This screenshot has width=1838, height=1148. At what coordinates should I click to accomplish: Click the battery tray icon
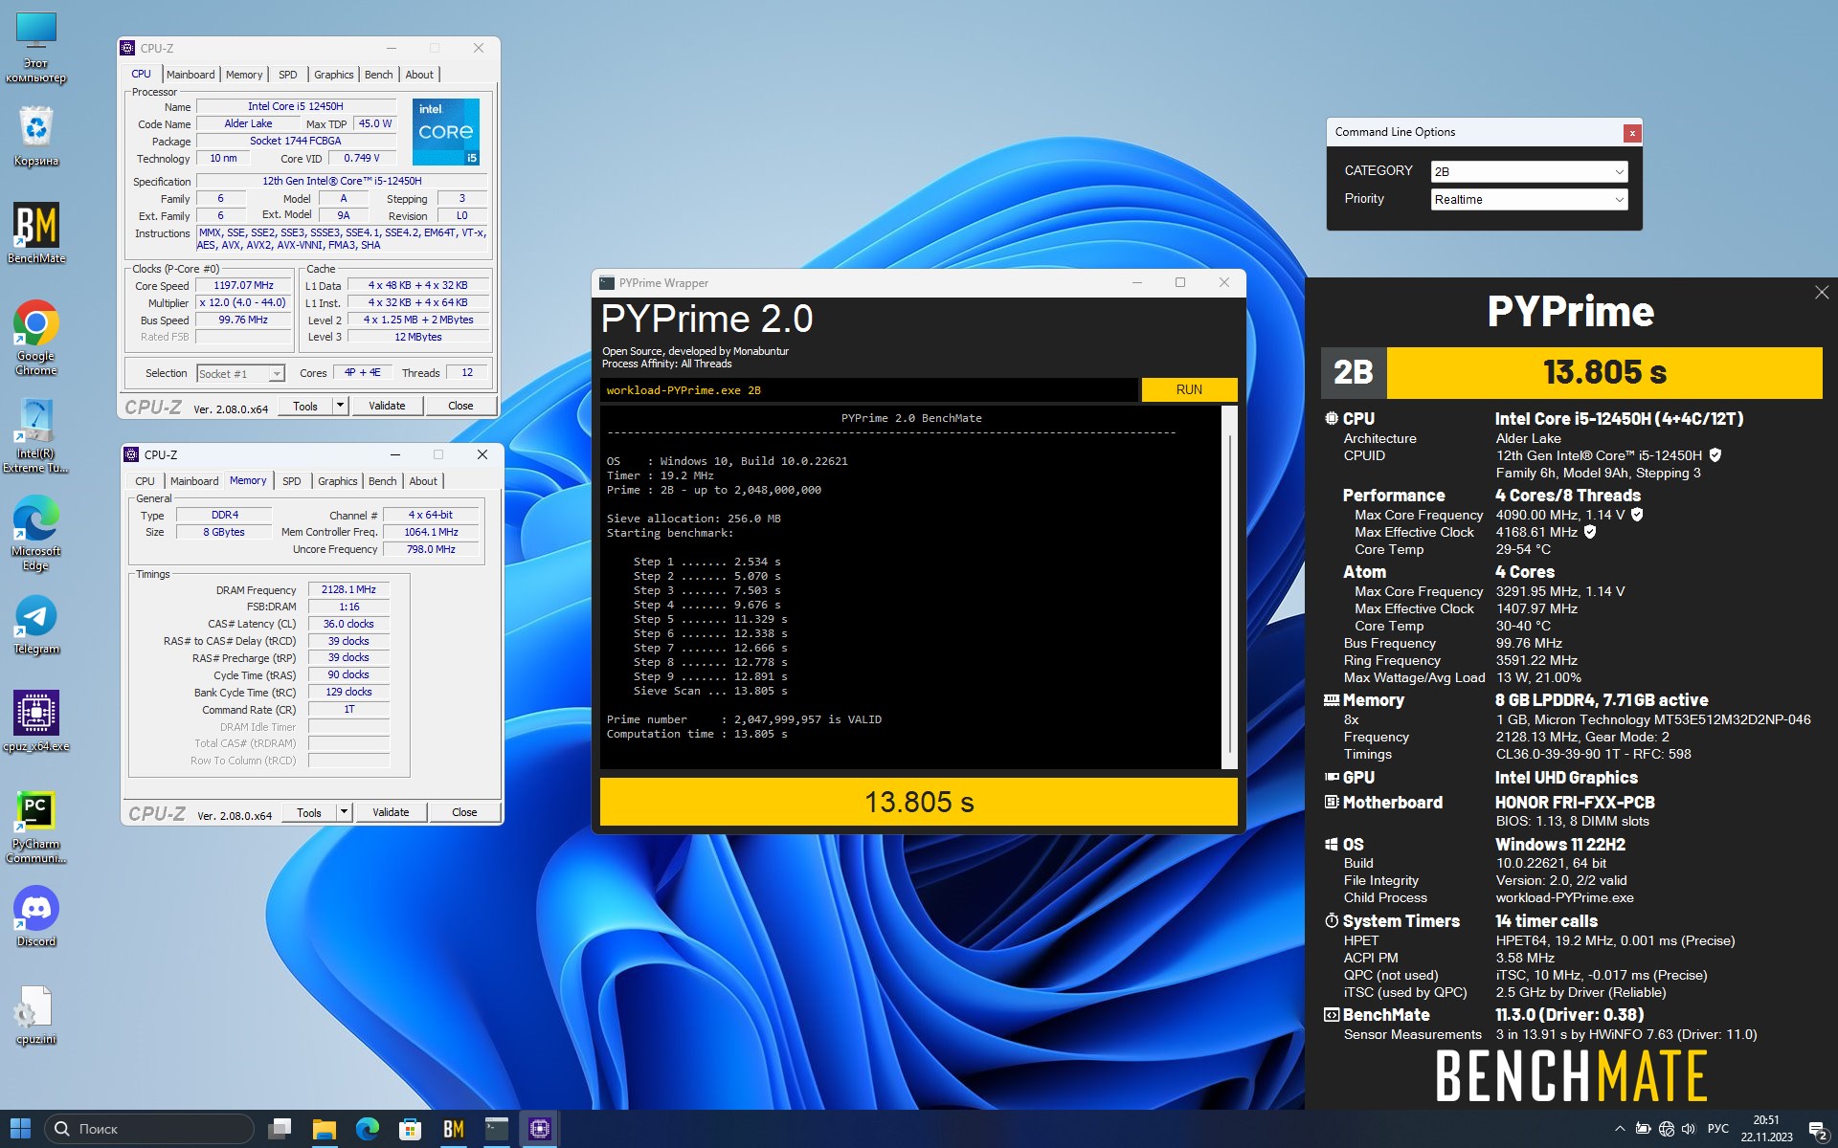[x=1643, y=1129]
